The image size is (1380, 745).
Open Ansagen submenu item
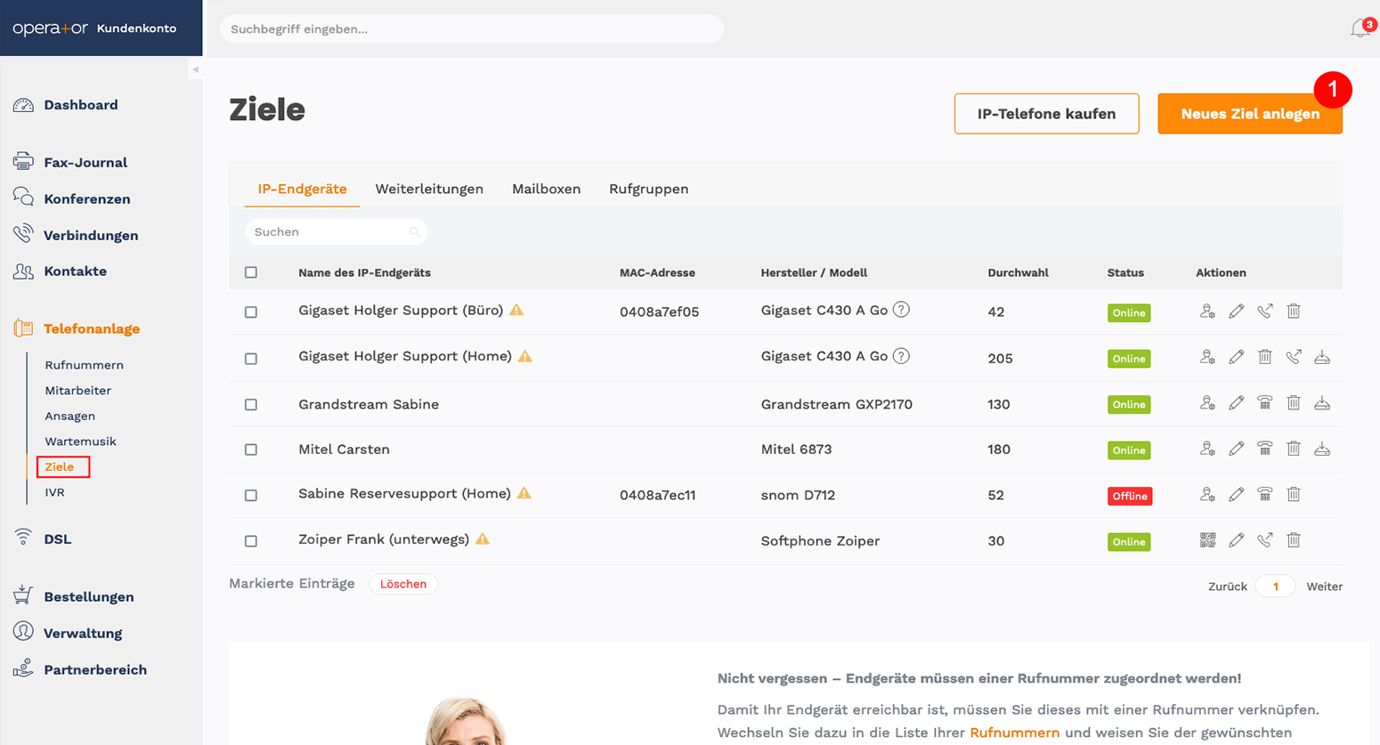[x=69, y=416]
